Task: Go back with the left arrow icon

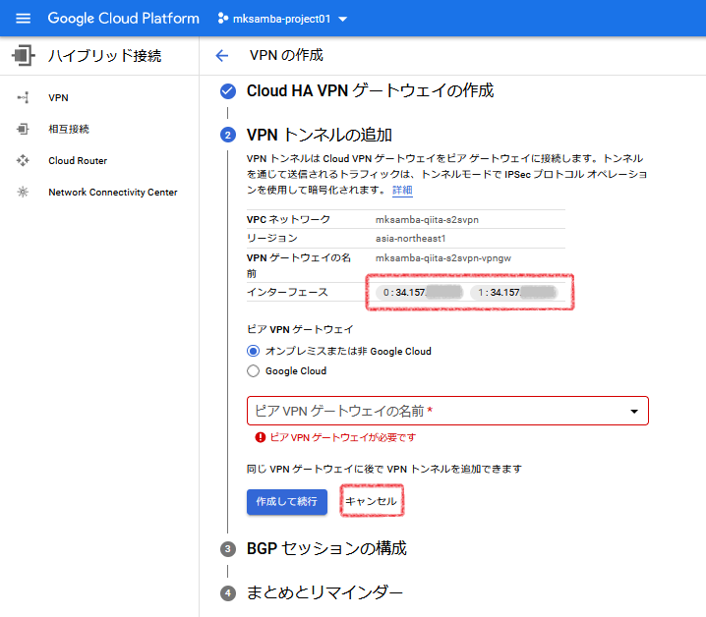Action: 222,55
